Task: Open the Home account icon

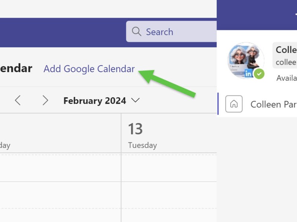Action: (234, 104)
